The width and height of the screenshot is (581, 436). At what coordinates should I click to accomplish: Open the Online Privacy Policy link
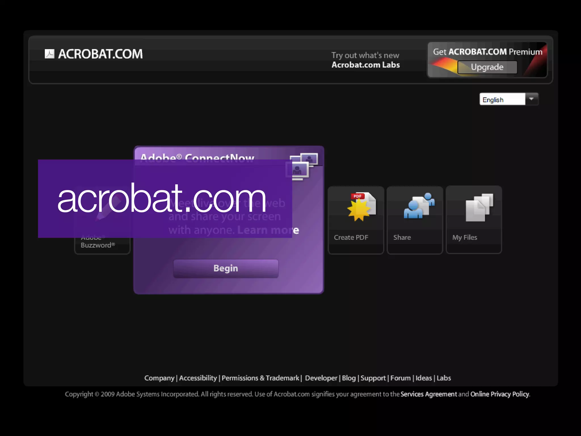500,394
